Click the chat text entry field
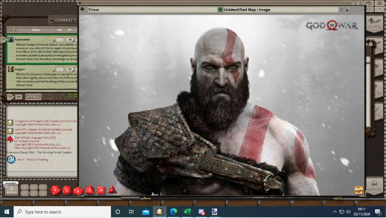Screen dimensions: 386x218 (42, 174)
